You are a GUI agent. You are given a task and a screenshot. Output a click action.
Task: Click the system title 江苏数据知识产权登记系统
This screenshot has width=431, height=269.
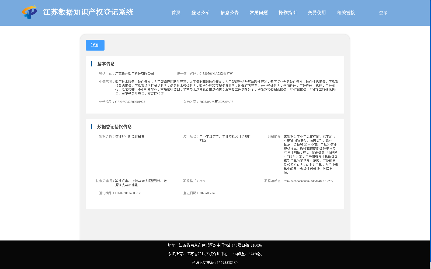pyautogui.click(x=88, y=12)
